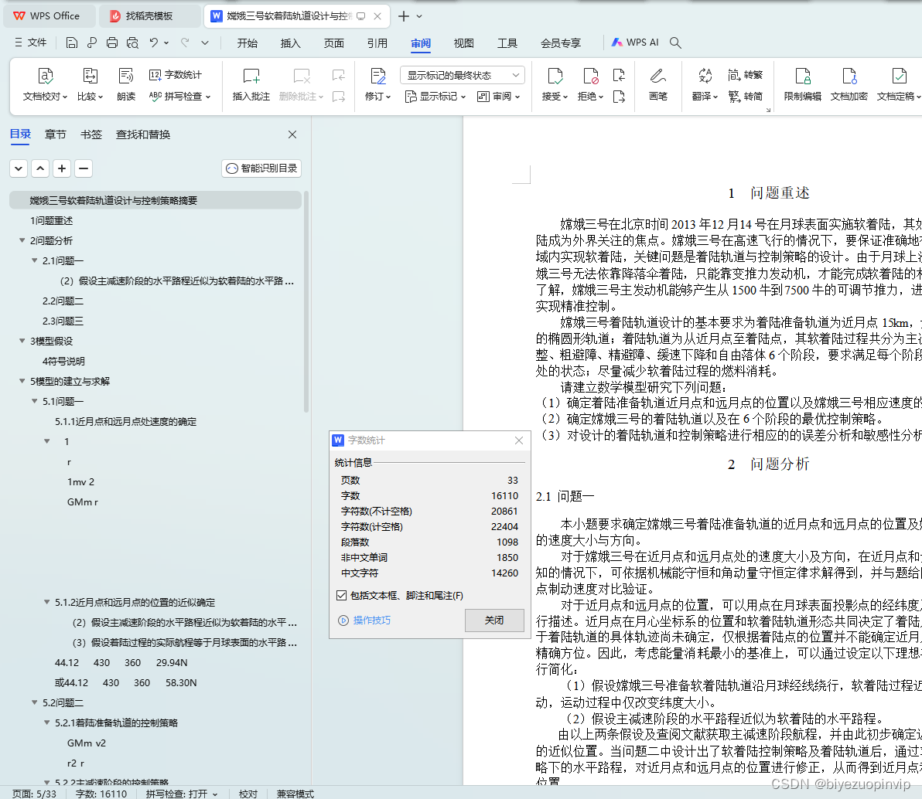Switch to the 章节 navigation tab
This screenshot has height=799, width=922.
55,134
